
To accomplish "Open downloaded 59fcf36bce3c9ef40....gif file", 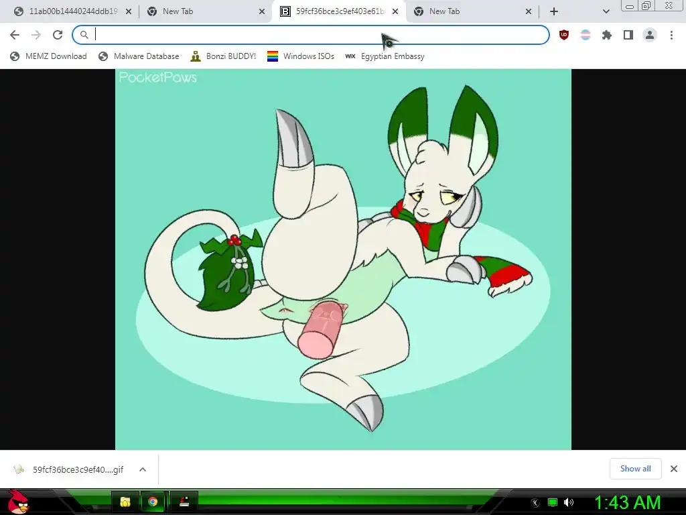I will coord(68,469).
